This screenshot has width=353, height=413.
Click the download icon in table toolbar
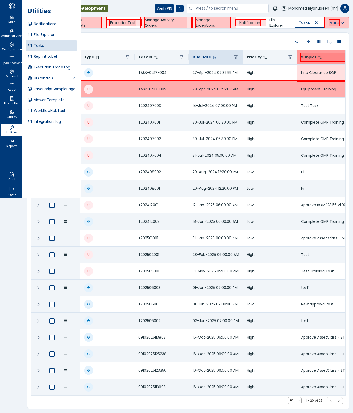[308, 42]
